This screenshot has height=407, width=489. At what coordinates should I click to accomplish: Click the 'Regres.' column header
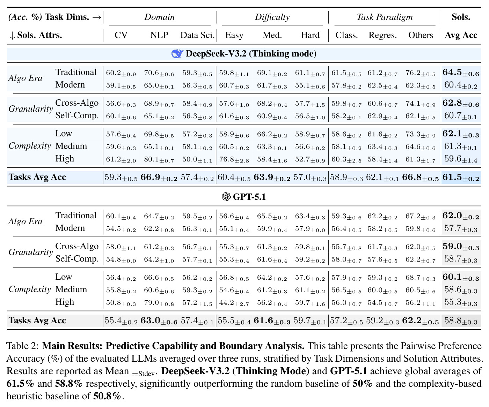tap(383, 35)
